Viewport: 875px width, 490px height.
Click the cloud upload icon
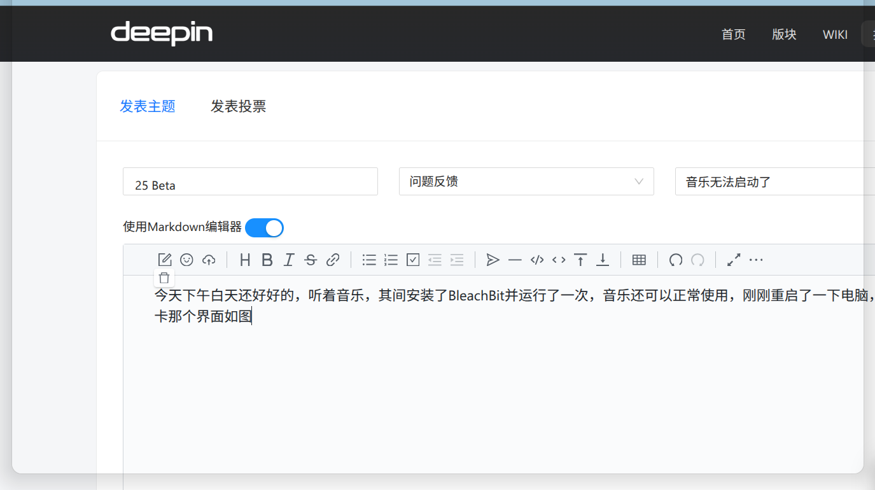209,260
